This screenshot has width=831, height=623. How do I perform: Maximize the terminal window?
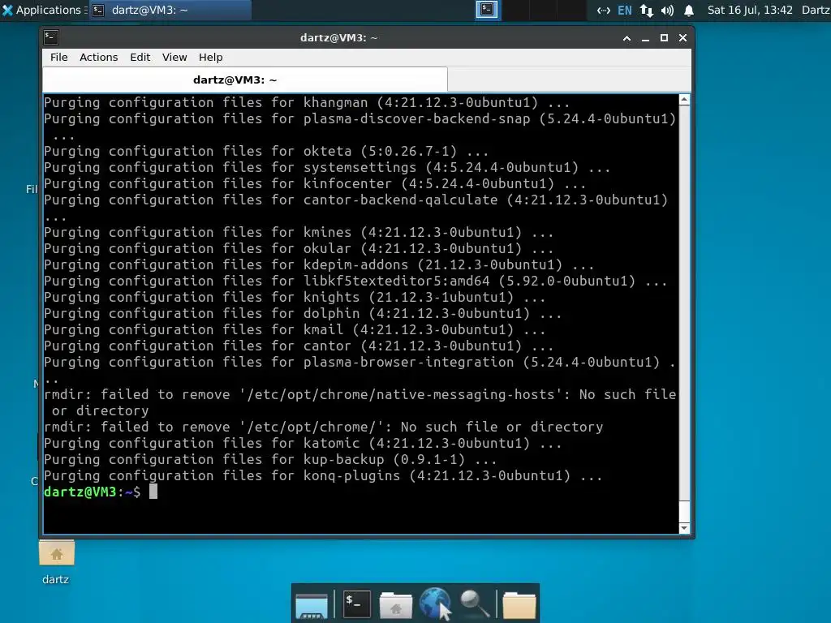pos(664,38)
